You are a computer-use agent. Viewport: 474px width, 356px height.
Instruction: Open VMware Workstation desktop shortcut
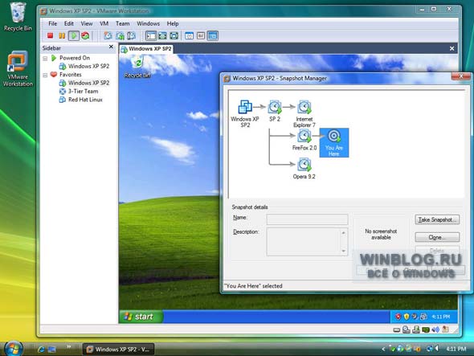coord(18,69)
